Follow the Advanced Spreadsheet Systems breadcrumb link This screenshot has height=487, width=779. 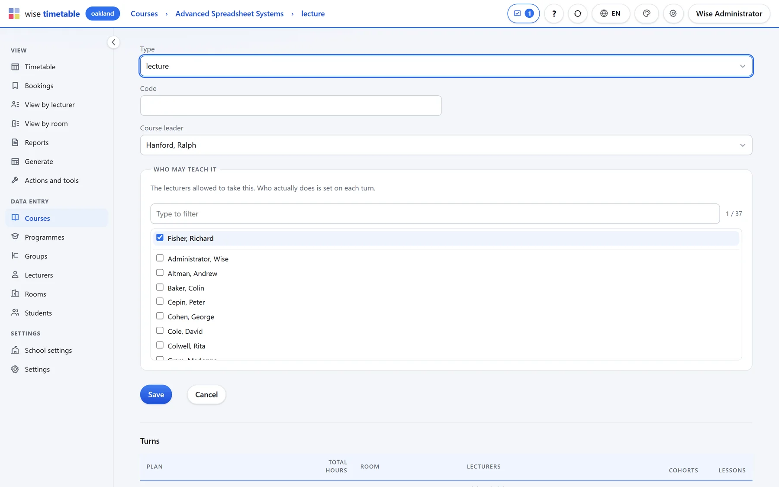(229, 13)
